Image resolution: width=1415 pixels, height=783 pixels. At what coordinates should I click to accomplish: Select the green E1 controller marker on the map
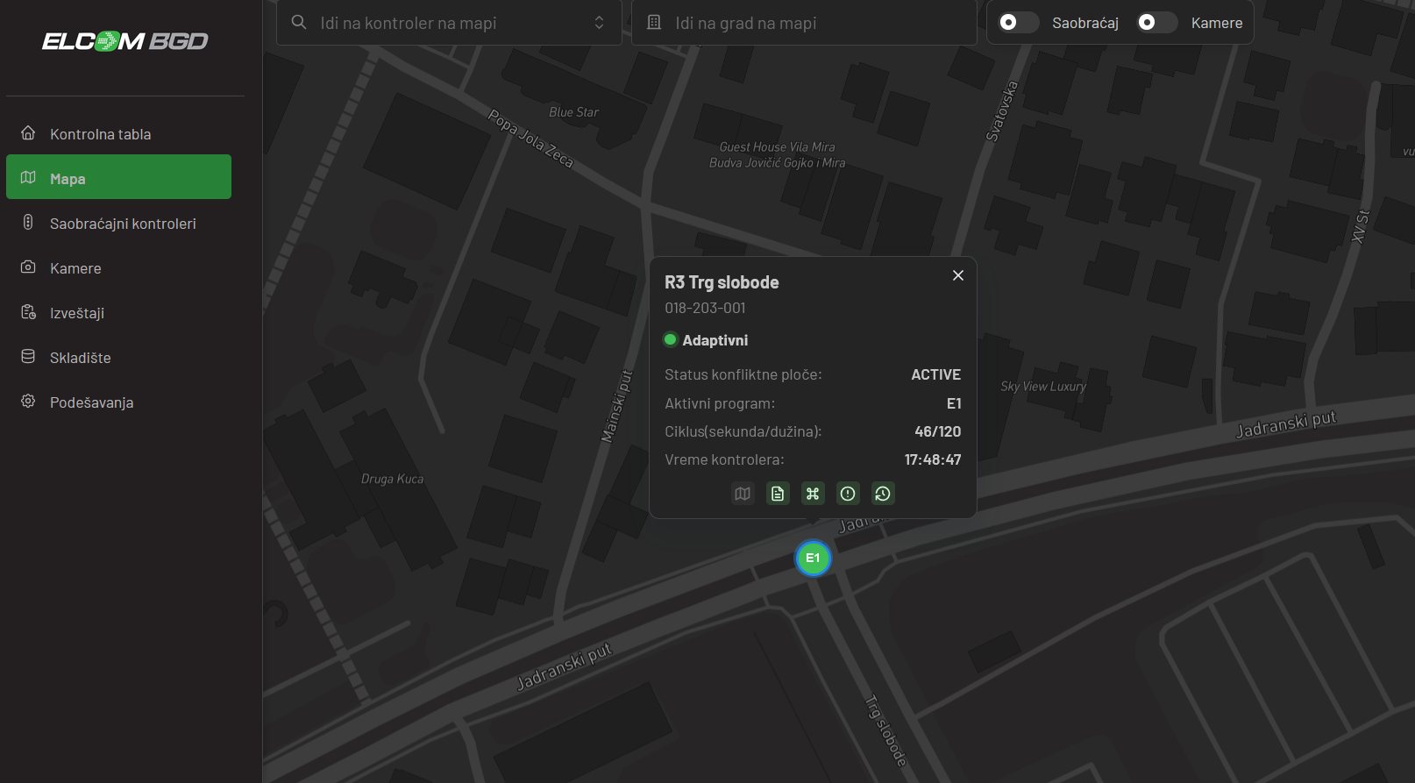(813, 558)
